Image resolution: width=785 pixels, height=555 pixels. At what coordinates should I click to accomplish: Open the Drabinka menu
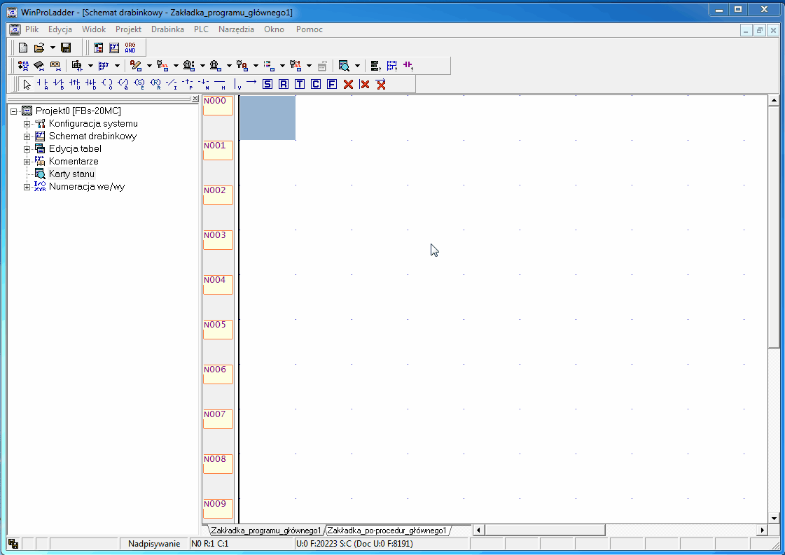(x=167, y=29)
